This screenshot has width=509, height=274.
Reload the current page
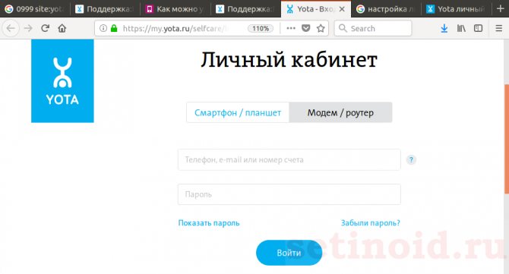45,29
